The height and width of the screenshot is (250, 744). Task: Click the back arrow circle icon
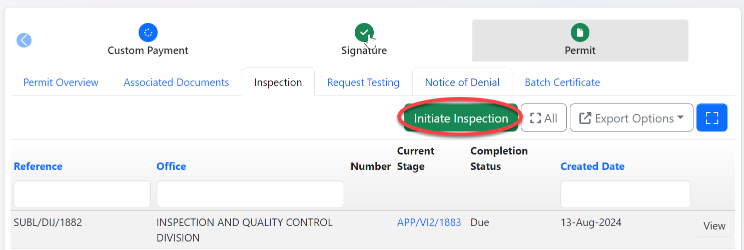(x=24, y=40)
